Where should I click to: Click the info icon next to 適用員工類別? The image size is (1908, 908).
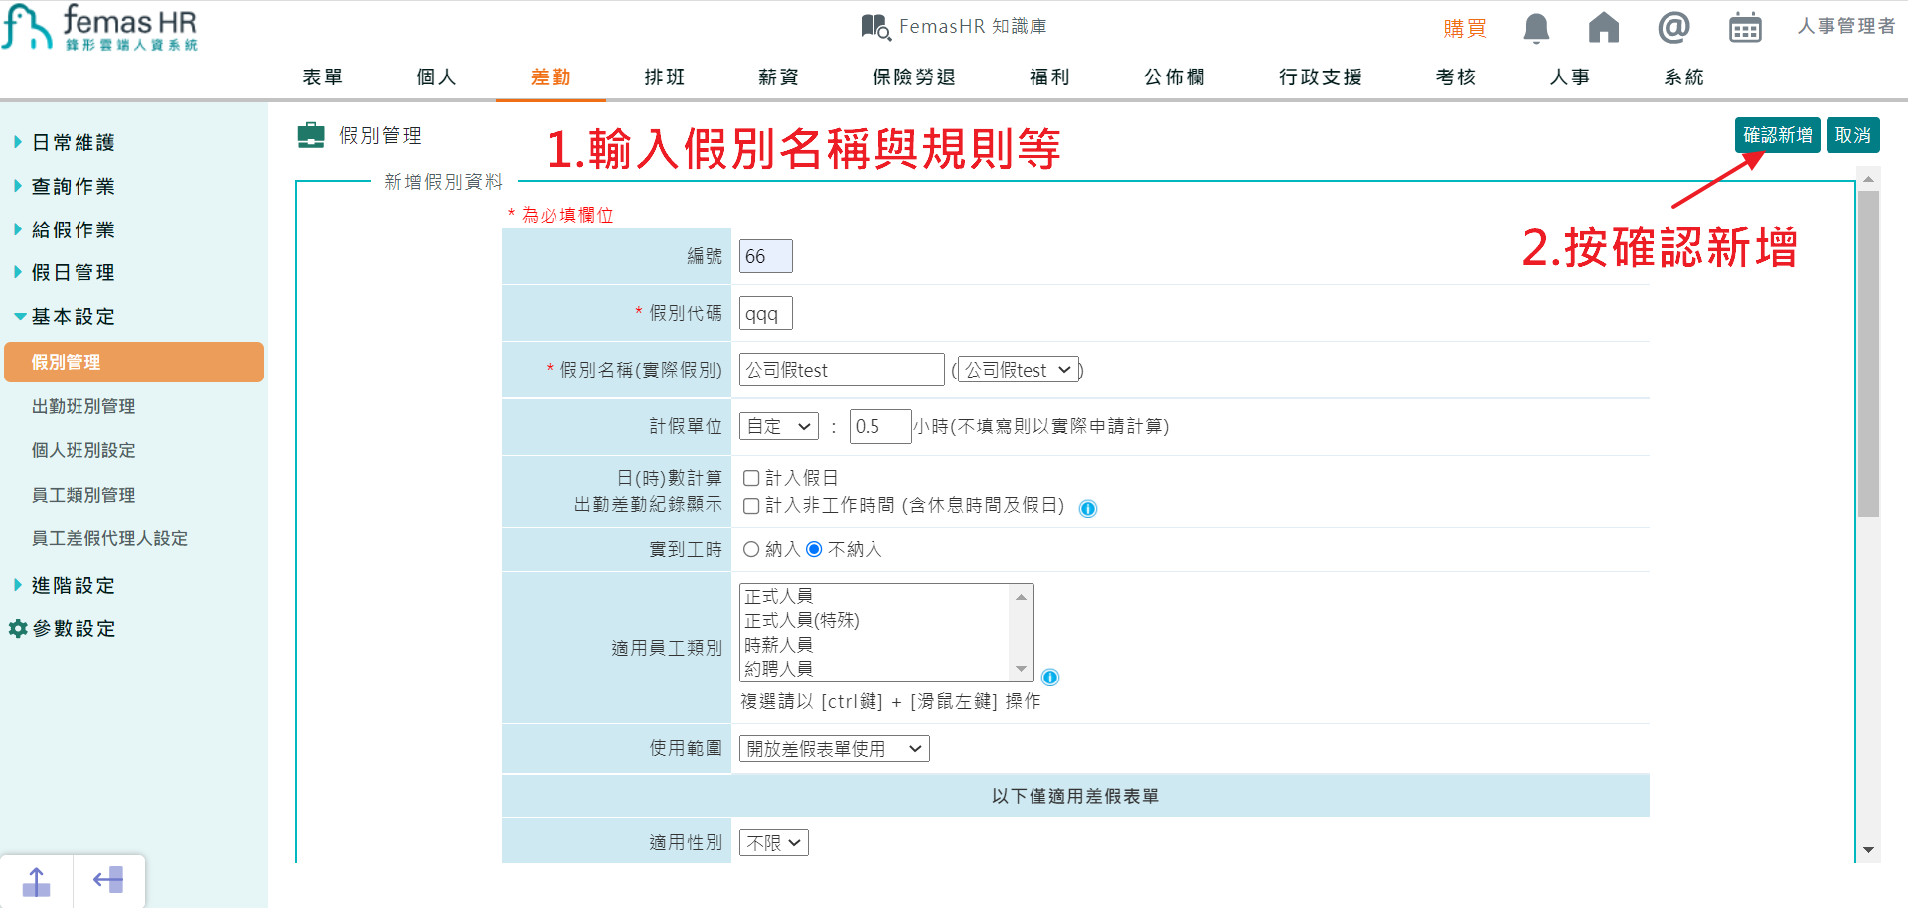click(1050, 677)
